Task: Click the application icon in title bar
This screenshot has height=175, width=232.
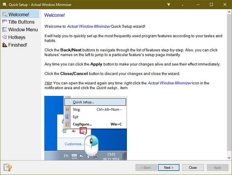Action: (5, 4)
